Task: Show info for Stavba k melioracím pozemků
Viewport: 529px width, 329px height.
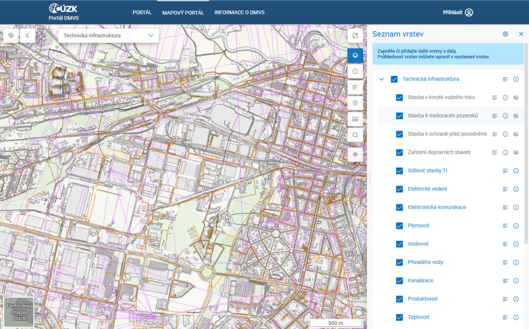Action: 505,116
